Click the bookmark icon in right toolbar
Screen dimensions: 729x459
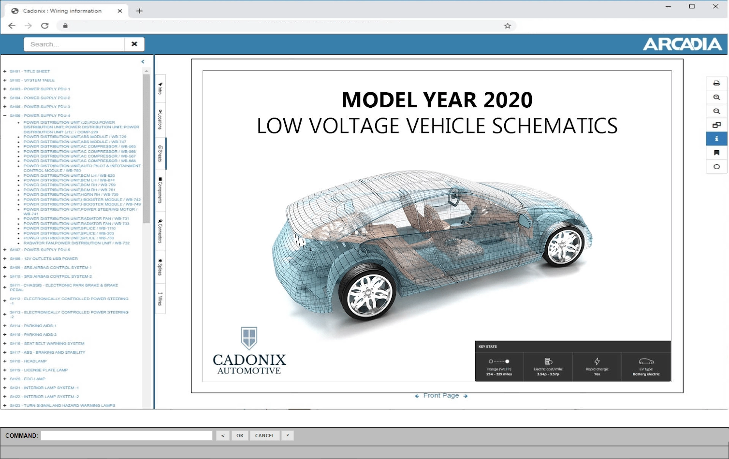716,153
